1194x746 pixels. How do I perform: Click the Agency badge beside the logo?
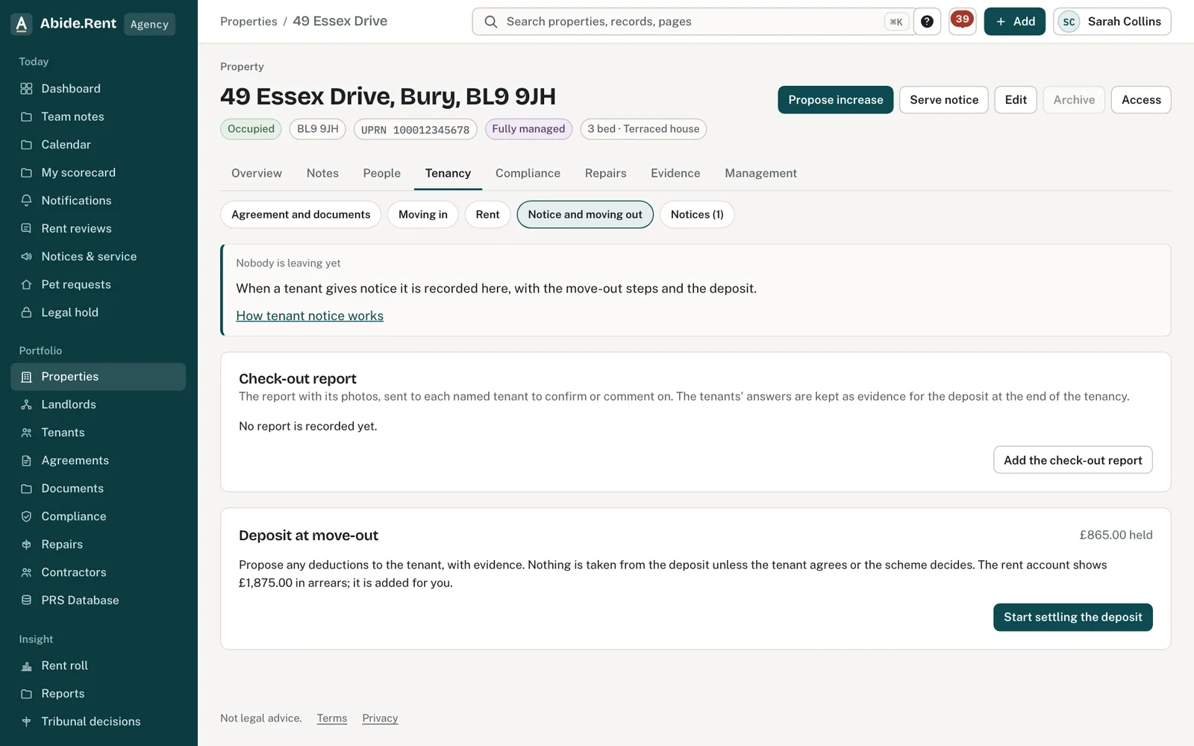tap(149, 24)
